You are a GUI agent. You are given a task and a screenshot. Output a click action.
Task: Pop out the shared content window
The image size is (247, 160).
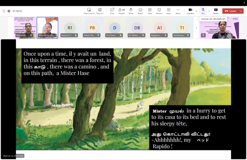[x=100, y=11]
